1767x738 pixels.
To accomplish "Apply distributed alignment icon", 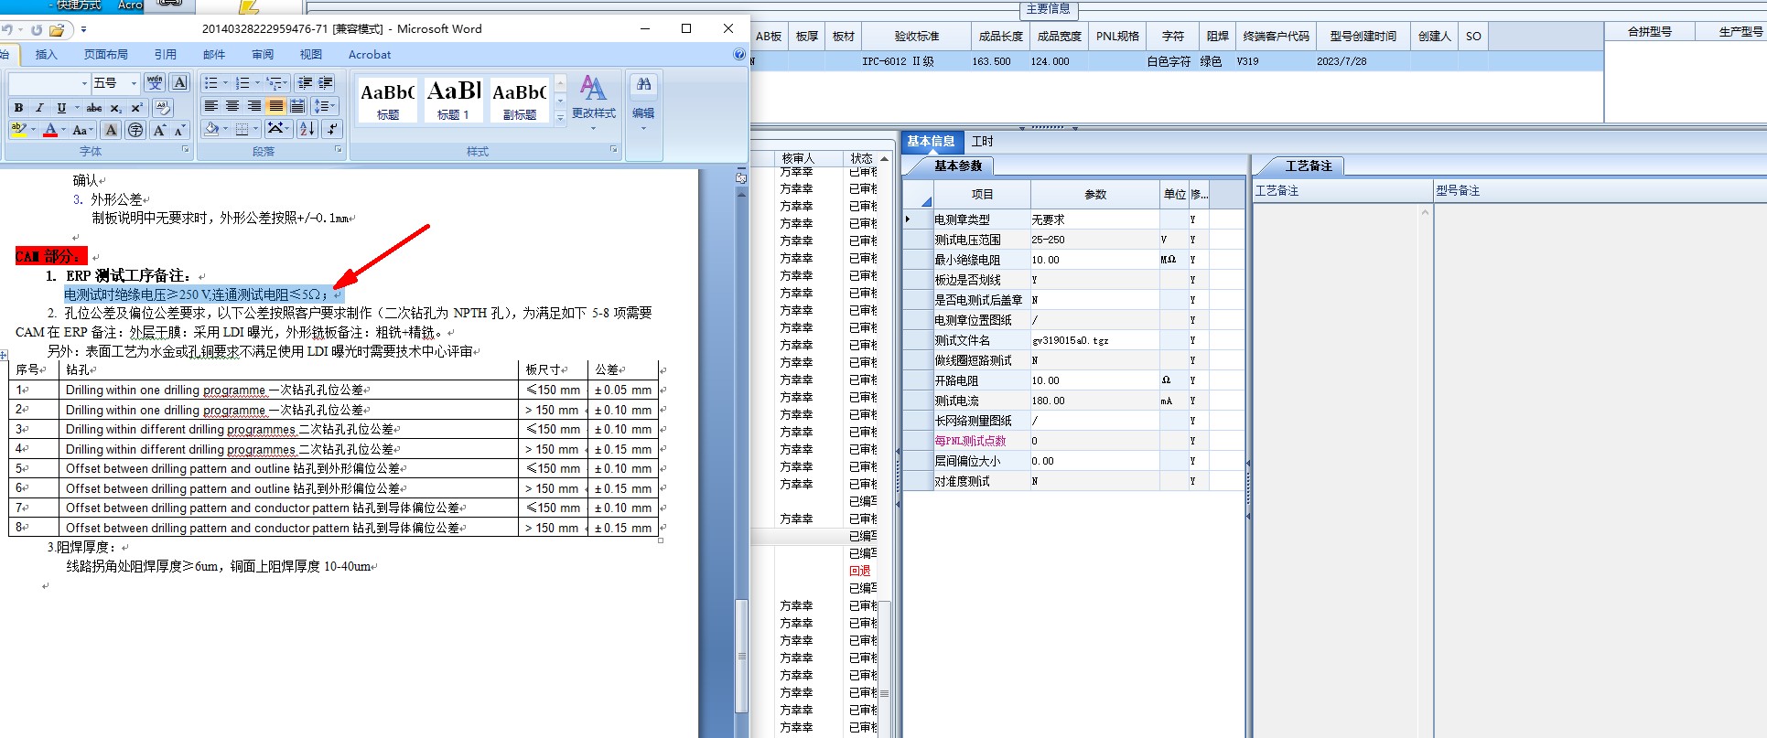I will click(x=297, y=106).
